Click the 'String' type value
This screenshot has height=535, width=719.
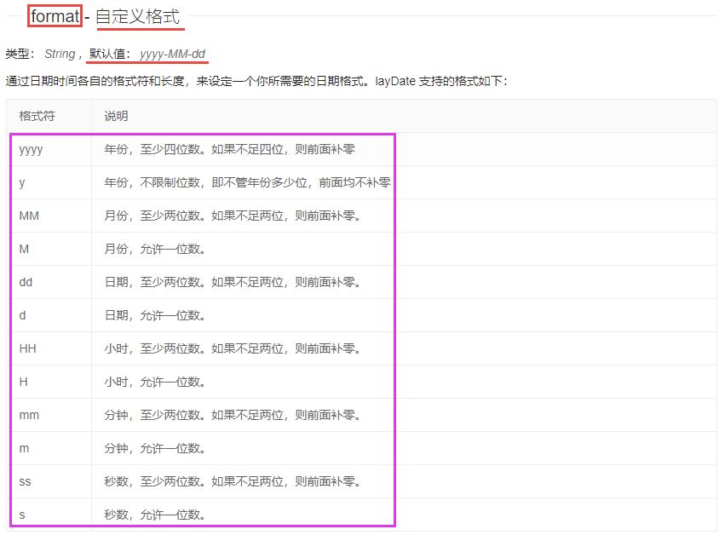pyautogui.click(x=60, y=54)
